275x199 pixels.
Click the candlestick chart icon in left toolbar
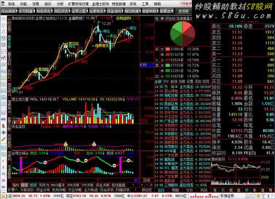tap(3, 58)
